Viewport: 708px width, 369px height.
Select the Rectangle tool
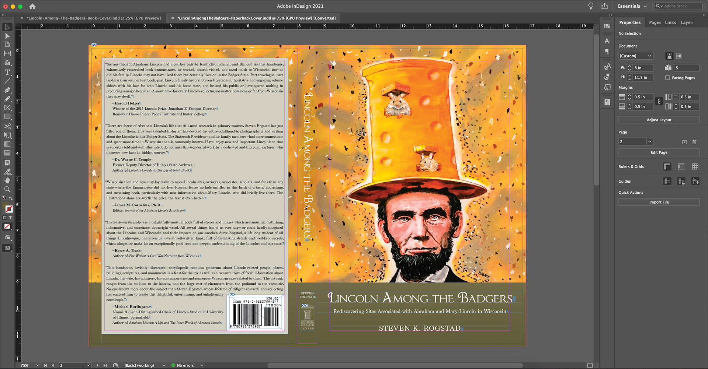click(x=7, y=116)
